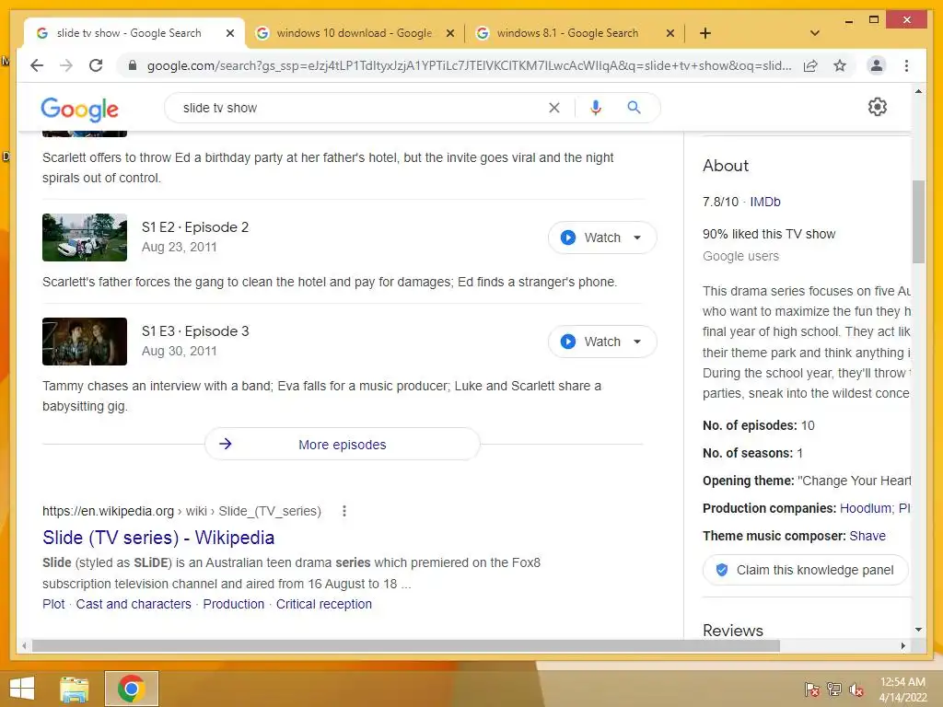Click the More episodes button
Image resolution: width=943 pixels, height=707 pixels.
pyautogui.click(x=343, y=445)
